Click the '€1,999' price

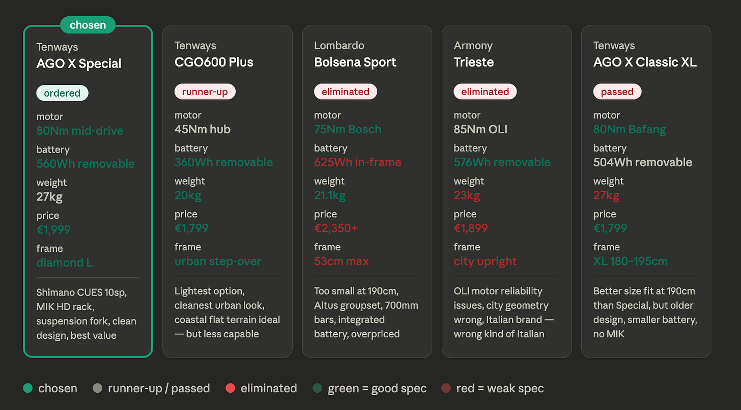[x=53, y=229]
